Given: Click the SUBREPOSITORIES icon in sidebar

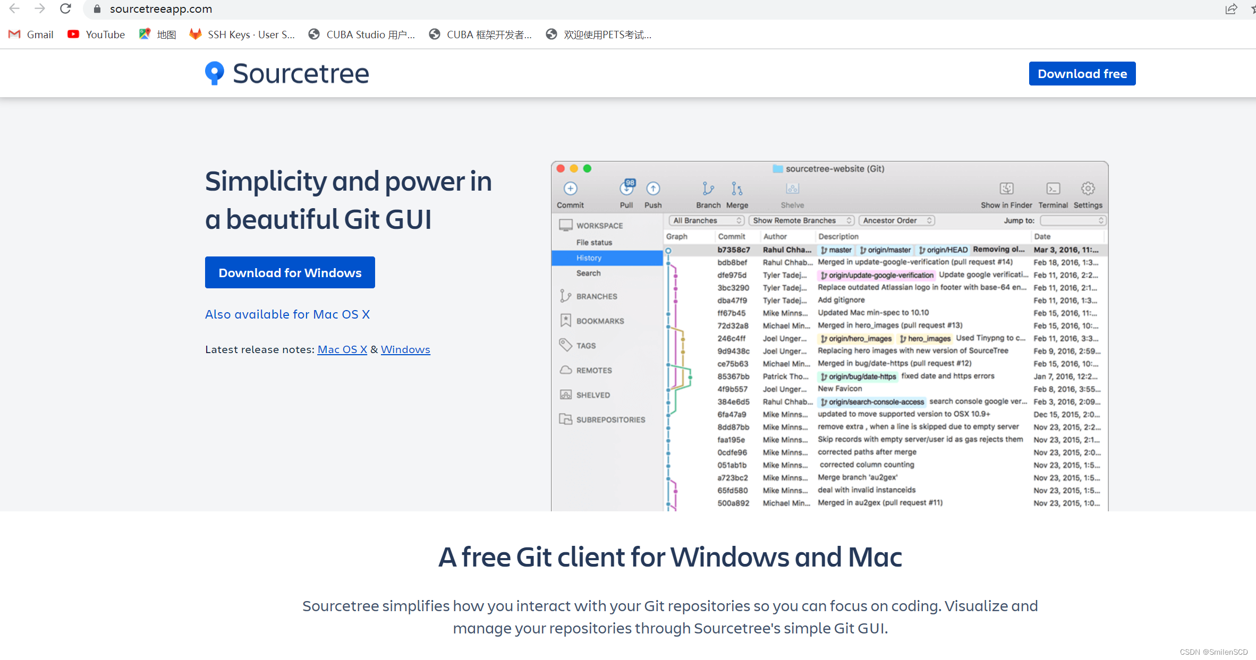Looking at the screenshot, I should 565,419.
